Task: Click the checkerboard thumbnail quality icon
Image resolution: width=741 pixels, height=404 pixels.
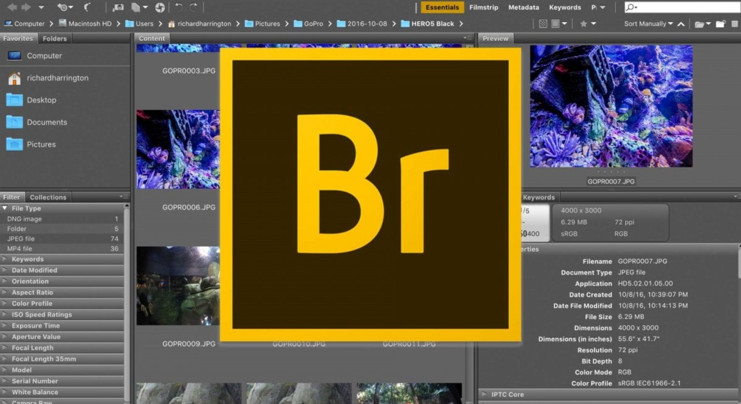Action: (x=543, y=24)
